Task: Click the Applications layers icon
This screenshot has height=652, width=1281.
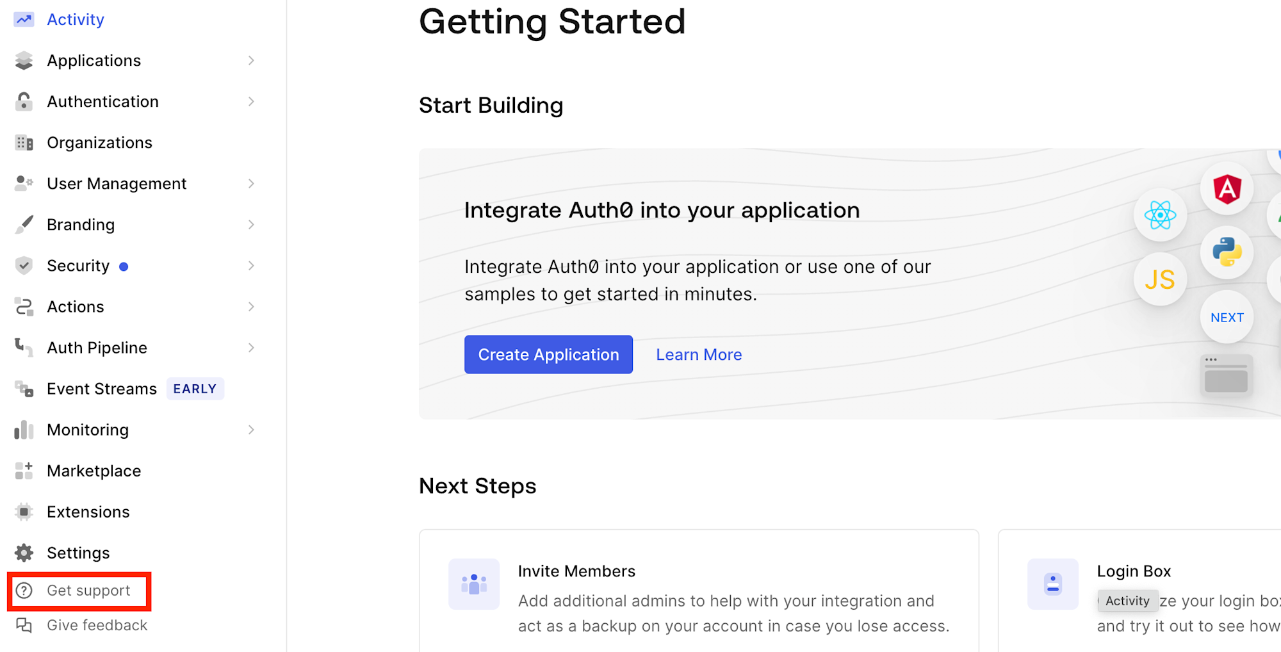Action: (x=24, y=61)
